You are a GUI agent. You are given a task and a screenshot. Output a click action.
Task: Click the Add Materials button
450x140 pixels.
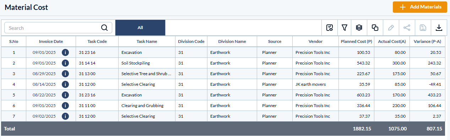[420, 7]
